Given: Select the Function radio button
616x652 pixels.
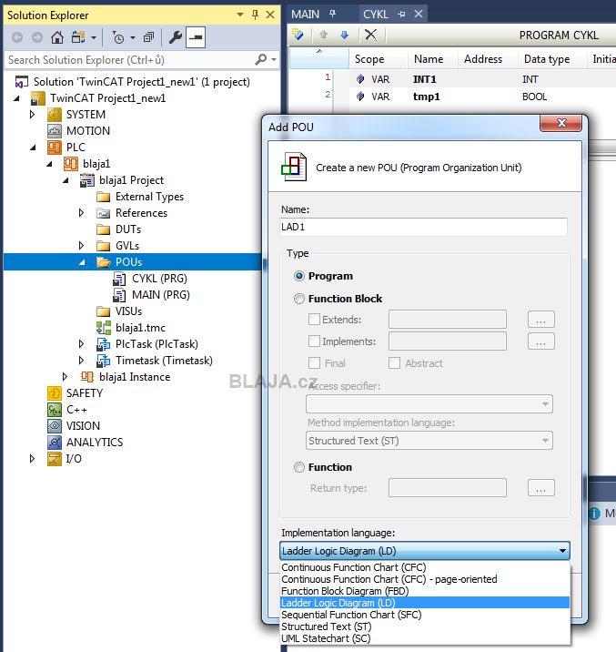Looking at the screenshot, I should pos(299,467).
